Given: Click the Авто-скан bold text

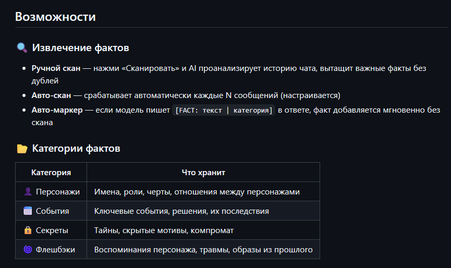Looking at the screenshot, I should point(51,96).
